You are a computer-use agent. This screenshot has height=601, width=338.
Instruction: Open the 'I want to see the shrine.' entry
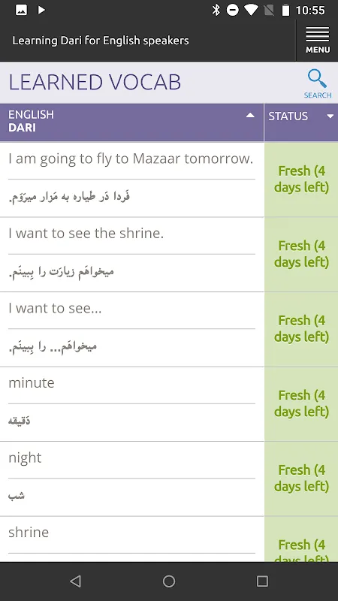(x=132, y=255)
